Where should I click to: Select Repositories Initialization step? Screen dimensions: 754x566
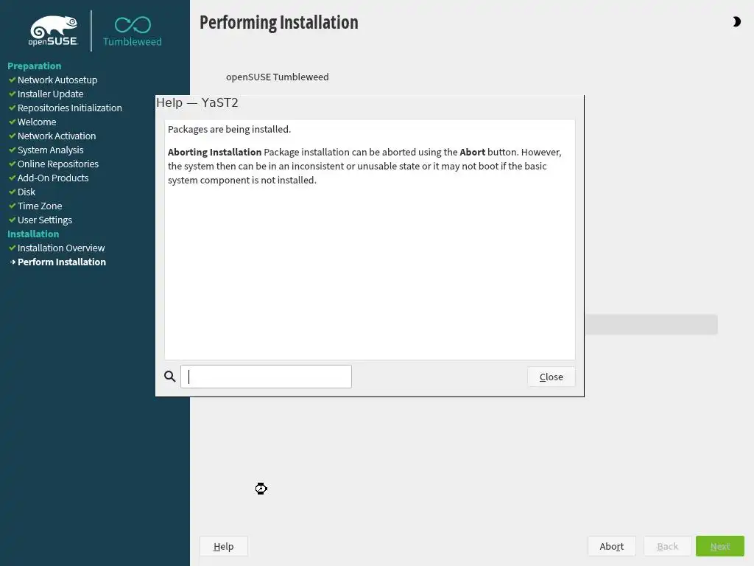pyautogui.click(x=70, y=108)
